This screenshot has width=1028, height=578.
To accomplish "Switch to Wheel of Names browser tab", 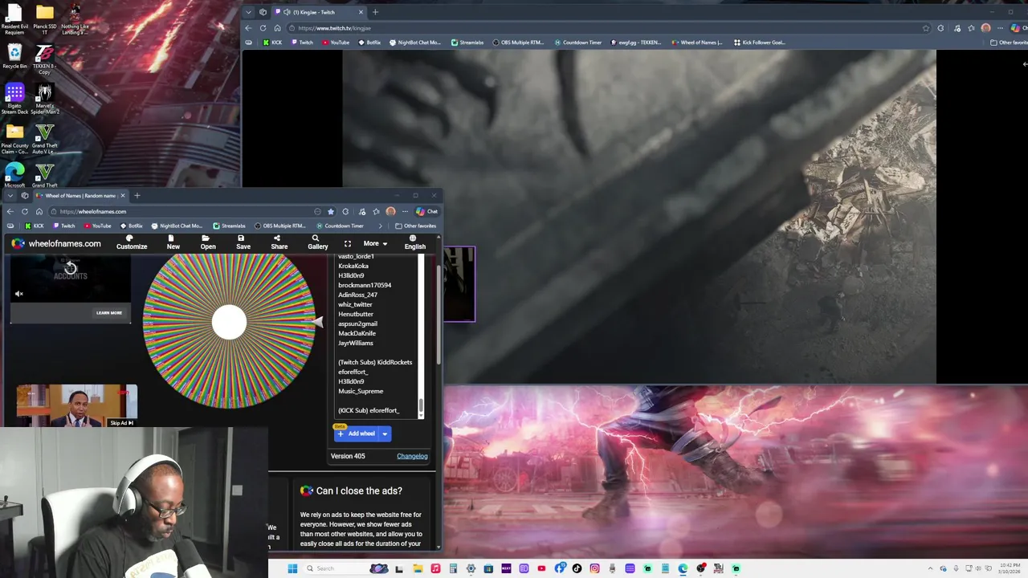I will pos(80,195).
